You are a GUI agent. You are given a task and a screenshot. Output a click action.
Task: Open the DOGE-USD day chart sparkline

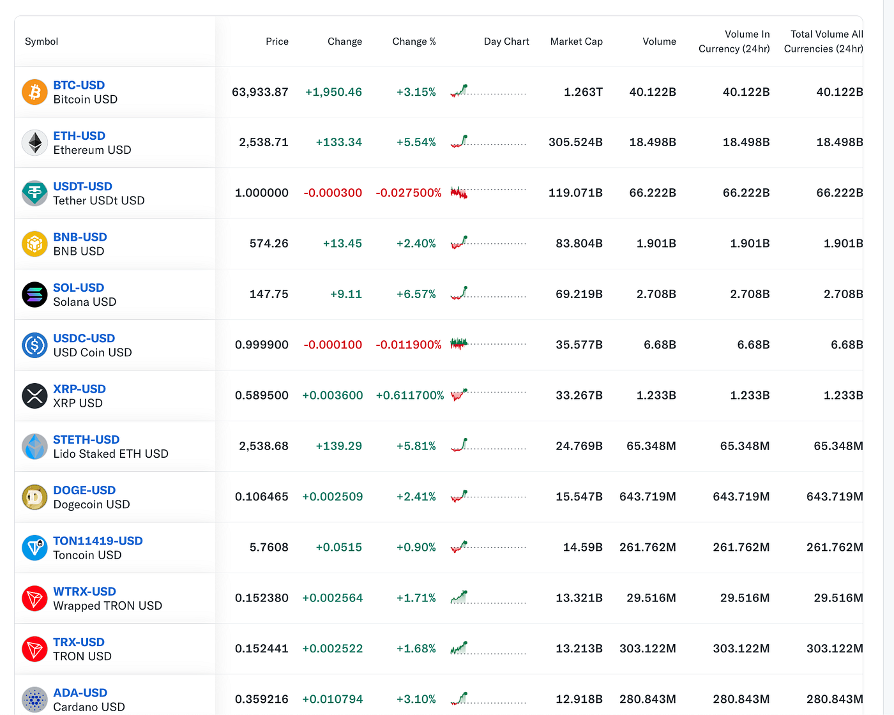click(x=489, y=495)
